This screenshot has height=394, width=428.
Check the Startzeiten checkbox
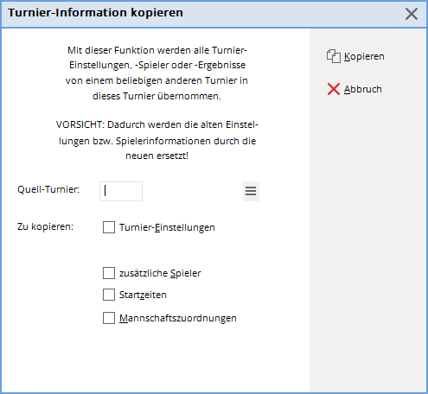[x=109, y=295]
